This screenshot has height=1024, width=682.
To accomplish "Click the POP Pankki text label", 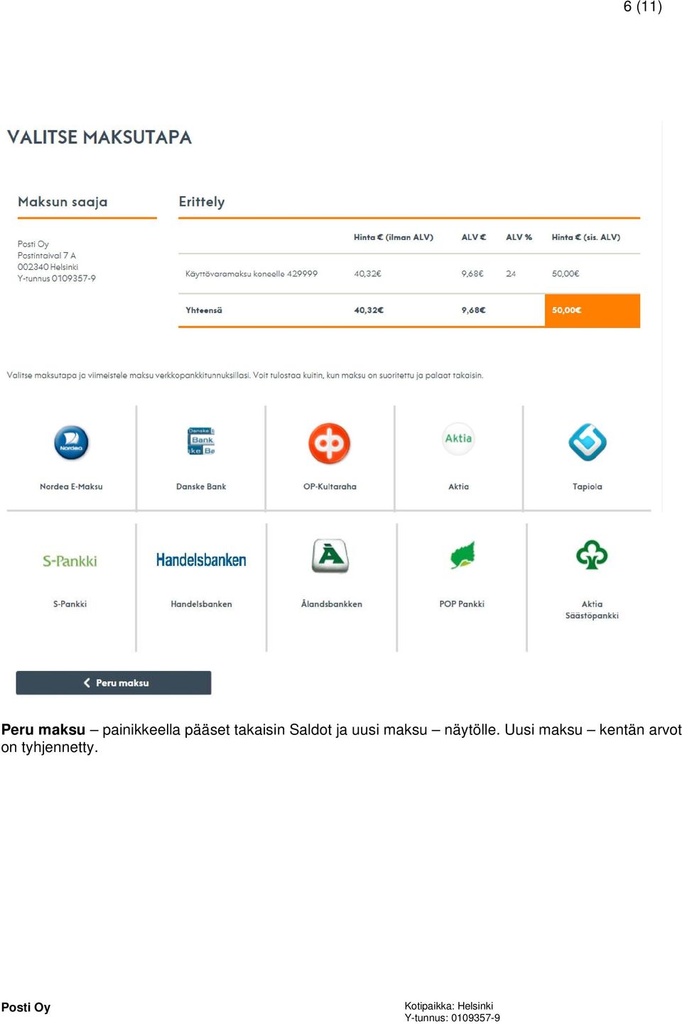I will (x=462, y=604).
